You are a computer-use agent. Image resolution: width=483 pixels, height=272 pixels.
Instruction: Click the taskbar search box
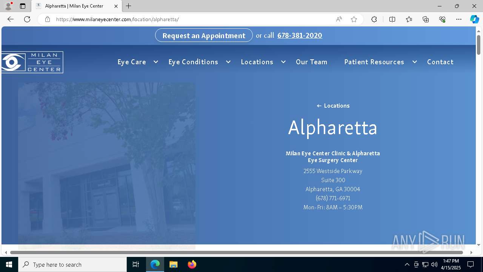(x=72, y=264)
